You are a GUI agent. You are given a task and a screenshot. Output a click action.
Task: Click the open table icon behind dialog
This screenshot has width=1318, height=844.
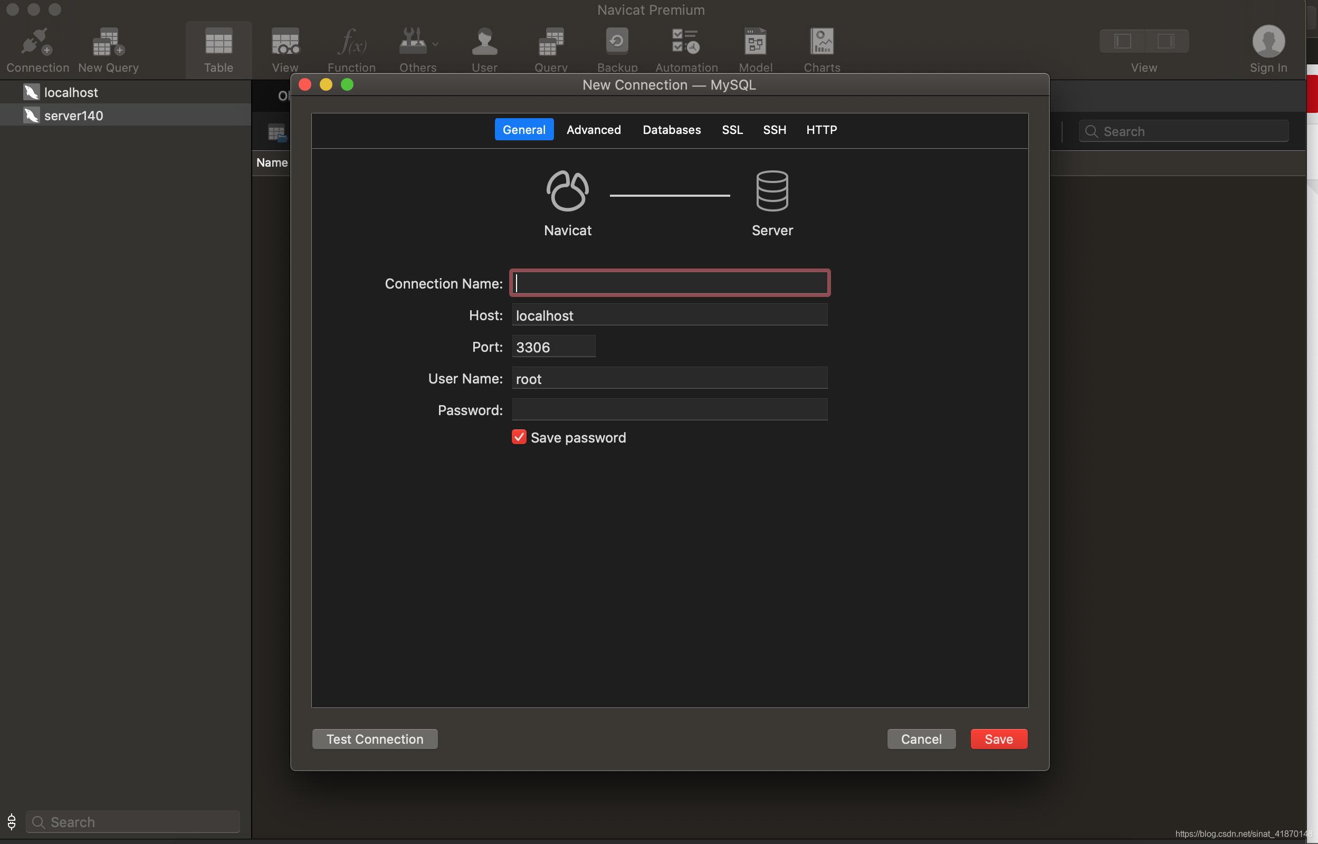click(278, 133)
